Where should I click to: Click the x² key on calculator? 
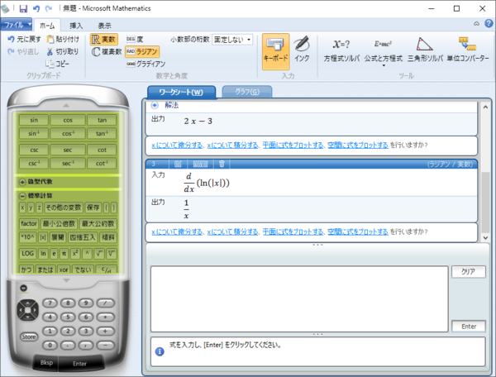pyautogui.click(x=75, y=253)
